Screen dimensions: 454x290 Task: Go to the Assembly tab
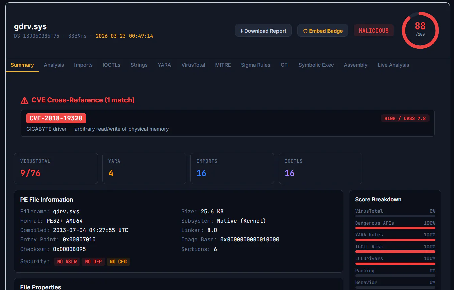(x=355, y=65)
